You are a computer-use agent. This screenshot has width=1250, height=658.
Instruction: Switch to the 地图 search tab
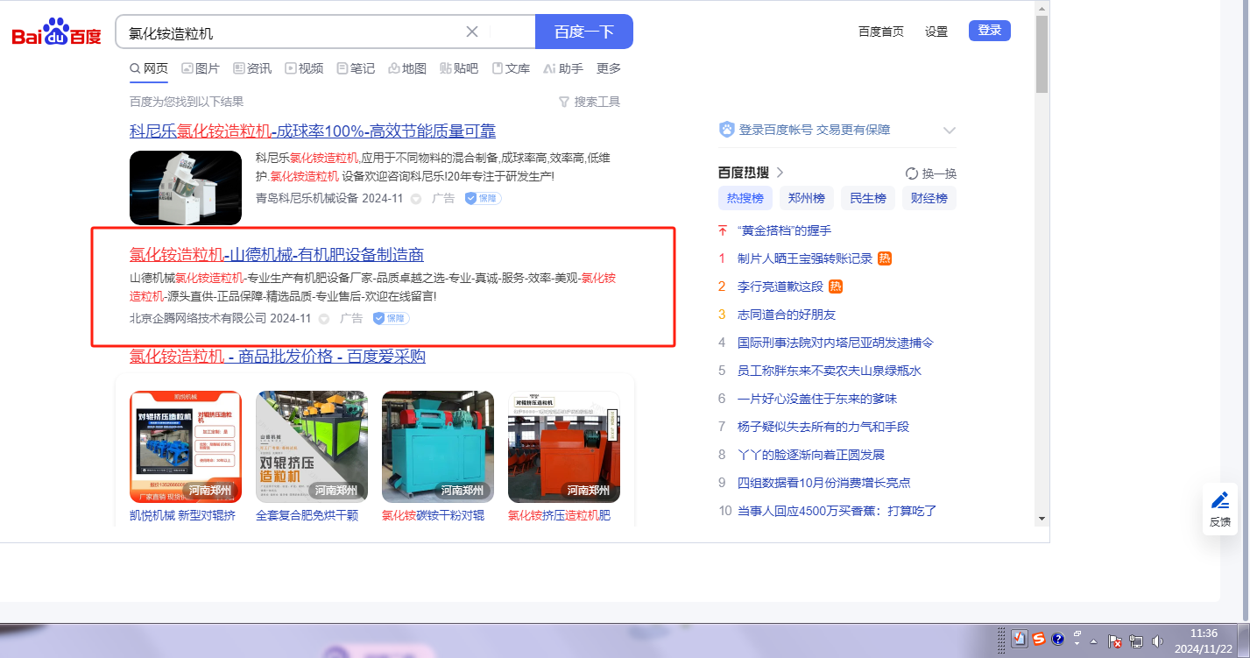pos(407,68)
